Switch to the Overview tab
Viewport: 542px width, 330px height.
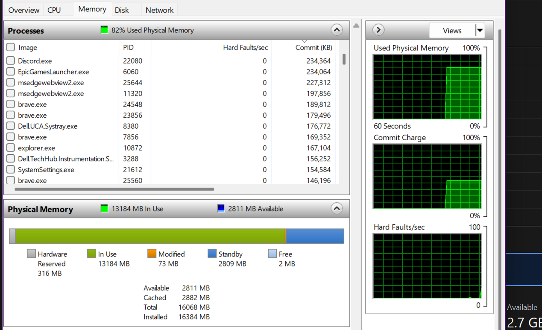coord(24,10)
